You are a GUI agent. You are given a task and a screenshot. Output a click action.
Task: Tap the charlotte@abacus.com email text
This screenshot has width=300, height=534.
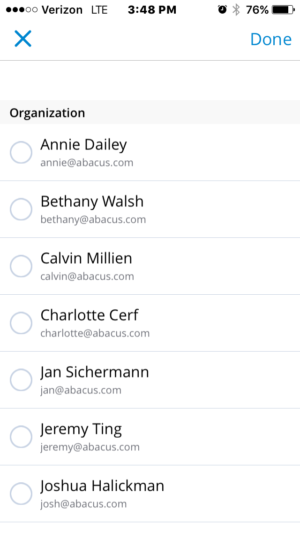click(95, 333)
